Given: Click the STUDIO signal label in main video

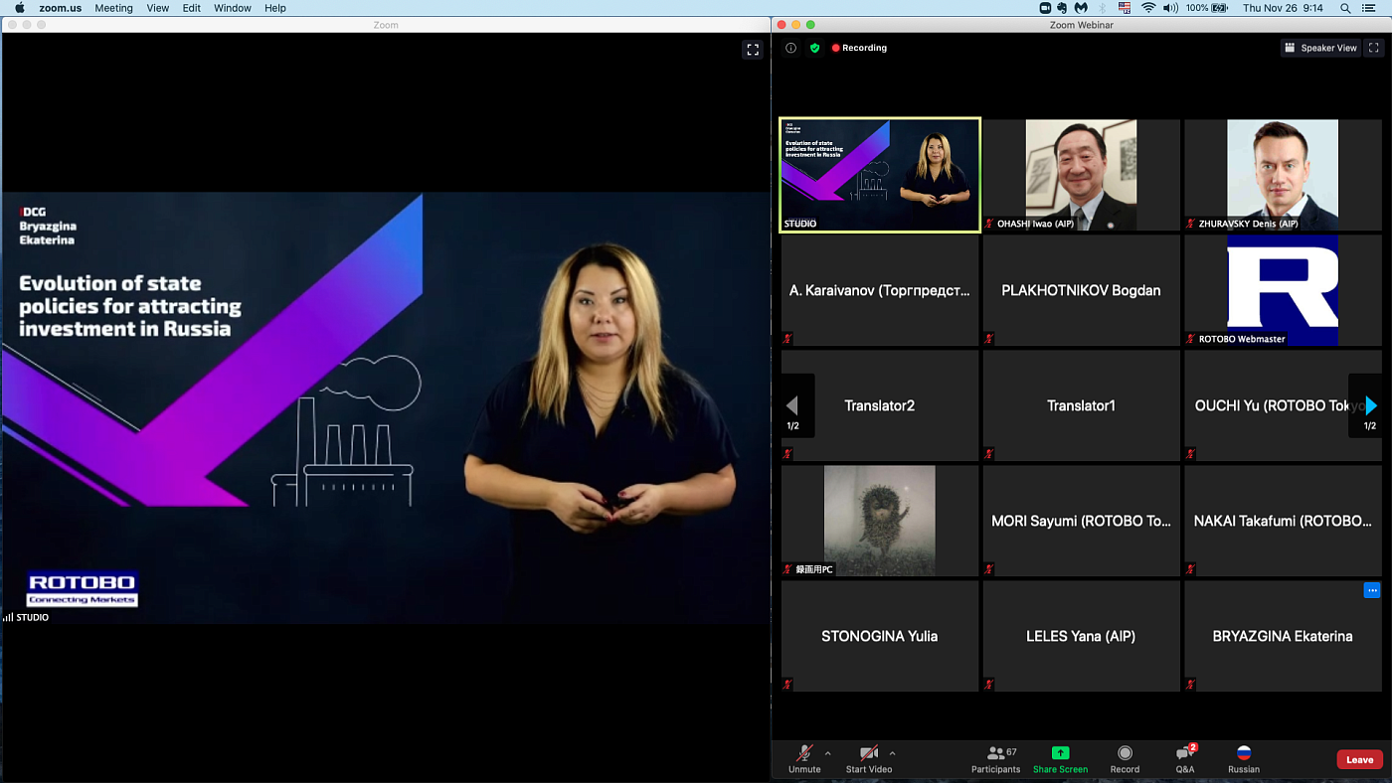Looking at the screenshot, I should [26, 617].
